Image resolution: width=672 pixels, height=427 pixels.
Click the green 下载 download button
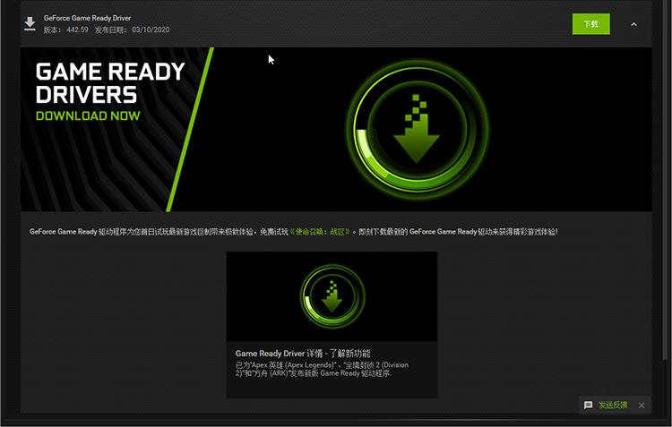[591, 24]
